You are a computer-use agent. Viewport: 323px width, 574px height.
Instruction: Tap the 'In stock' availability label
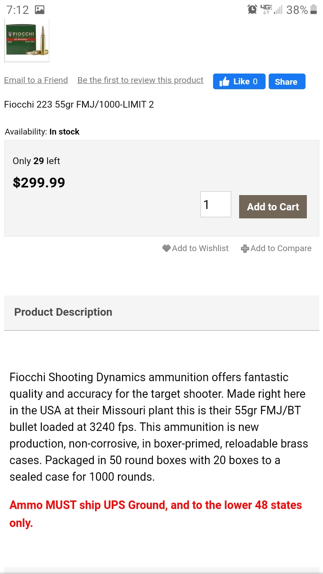(x=64, y=132)
